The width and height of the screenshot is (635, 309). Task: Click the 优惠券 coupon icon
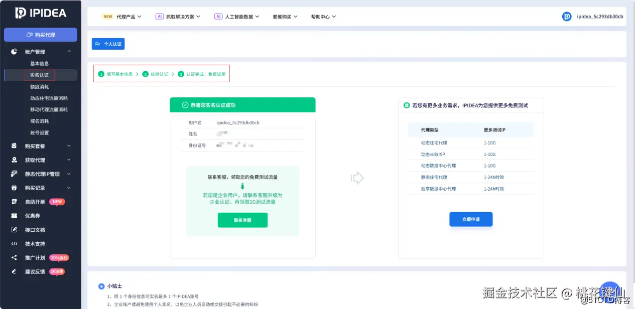click(14, 216)
